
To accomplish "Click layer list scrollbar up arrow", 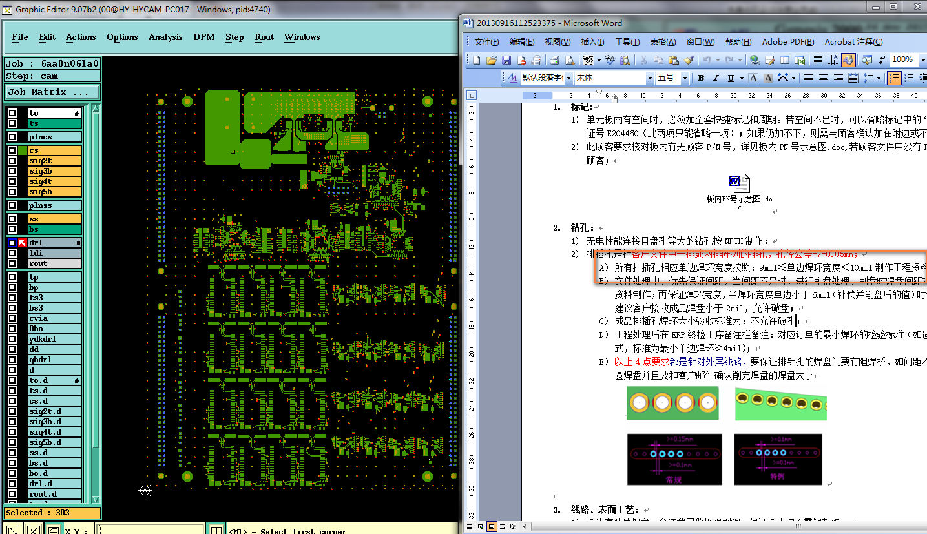I will pyautogui.click(x=96, y=108).
